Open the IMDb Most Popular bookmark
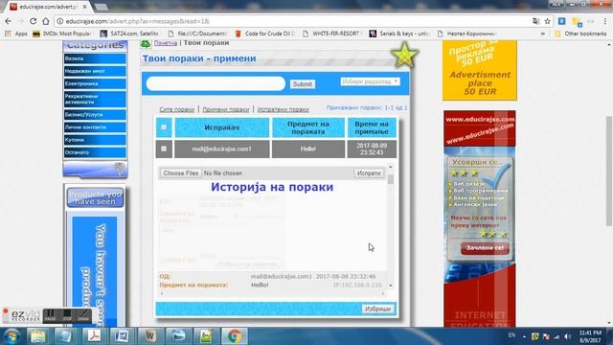This screenshot has width=613, height=345. coord(61,34)
